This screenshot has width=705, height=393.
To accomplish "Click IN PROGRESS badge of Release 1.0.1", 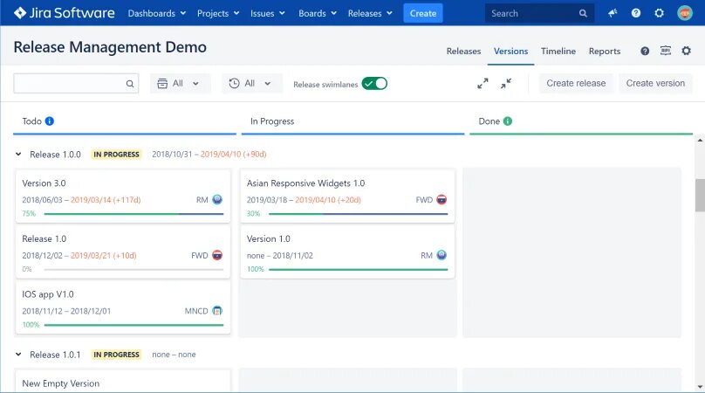I will 116,355.
